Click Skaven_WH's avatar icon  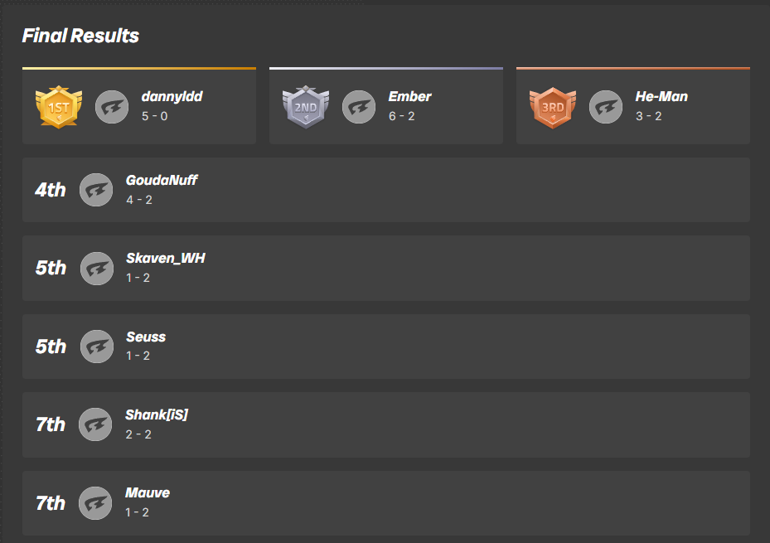point(97,268)
